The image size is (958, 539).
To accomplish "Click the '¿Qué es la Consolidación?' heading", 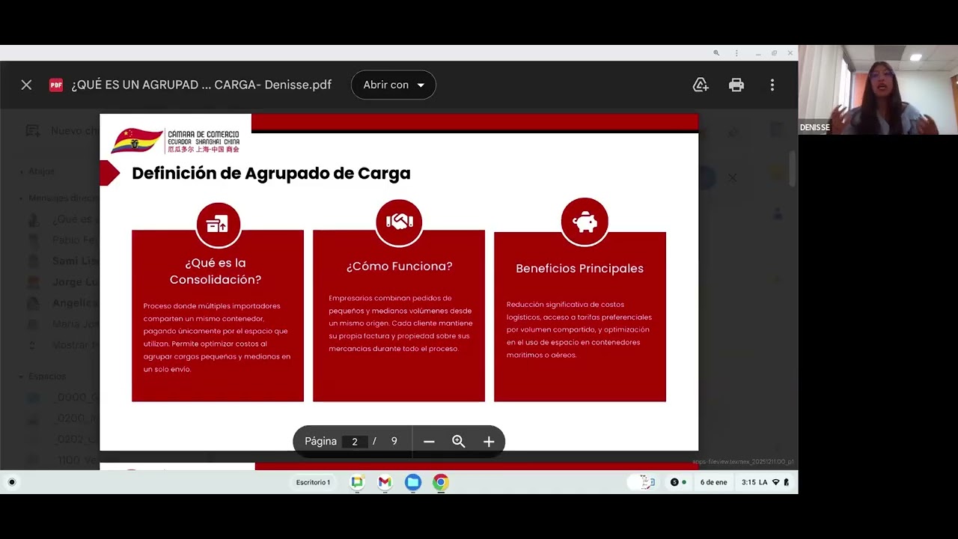I will (x=216, y=271).
